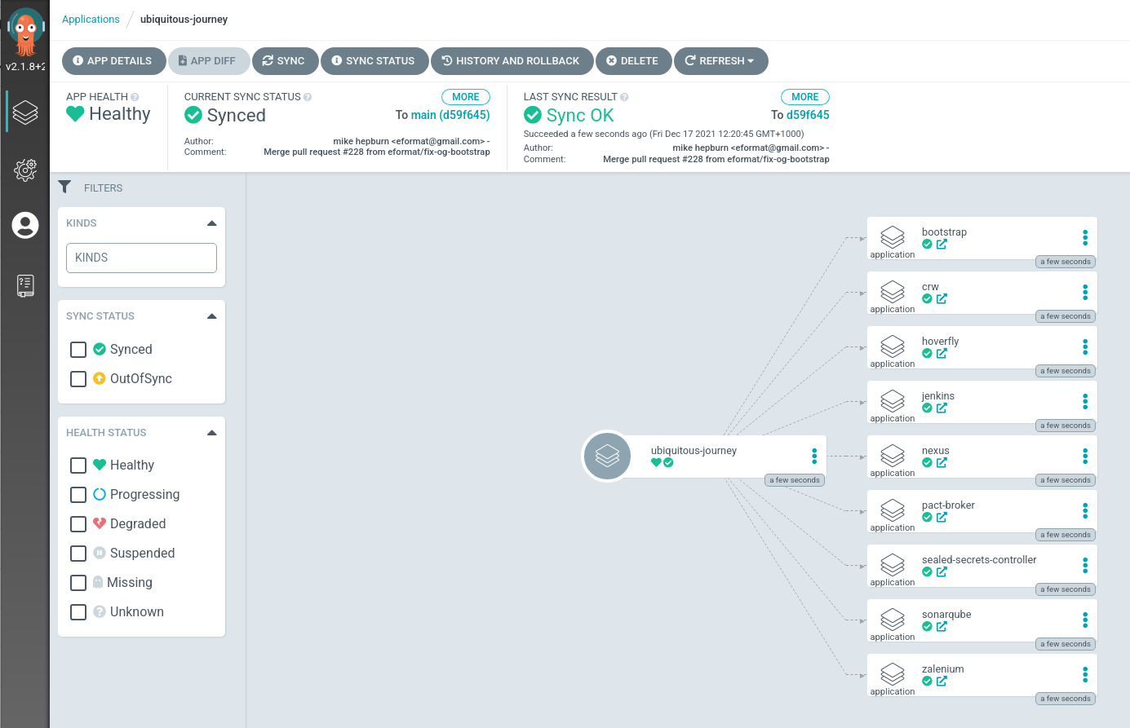Click the three-dot menu on ubiquitous-journey node
This screenshot has height=728, width=1130.
[x=813, y=456]
